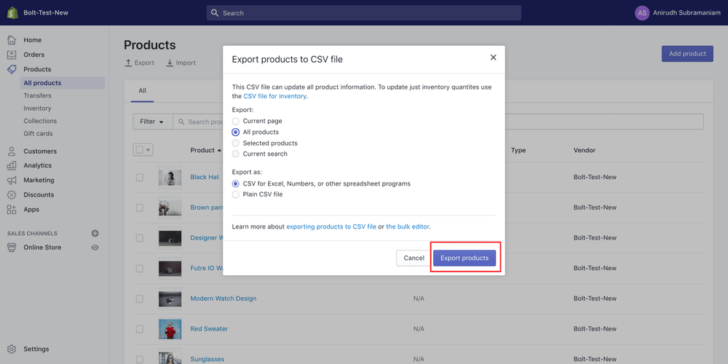
Task: Click the Marketing megaphone icon
Action: pos(12,180)
